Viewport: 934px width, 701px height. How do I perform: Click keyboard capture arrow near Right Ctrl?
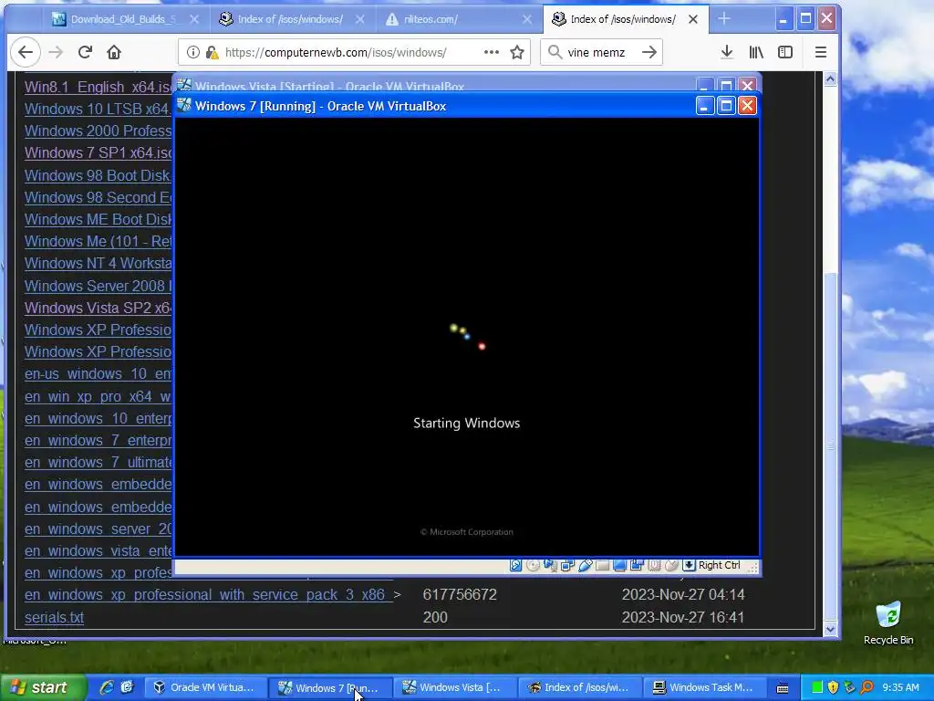click(690, 565)
